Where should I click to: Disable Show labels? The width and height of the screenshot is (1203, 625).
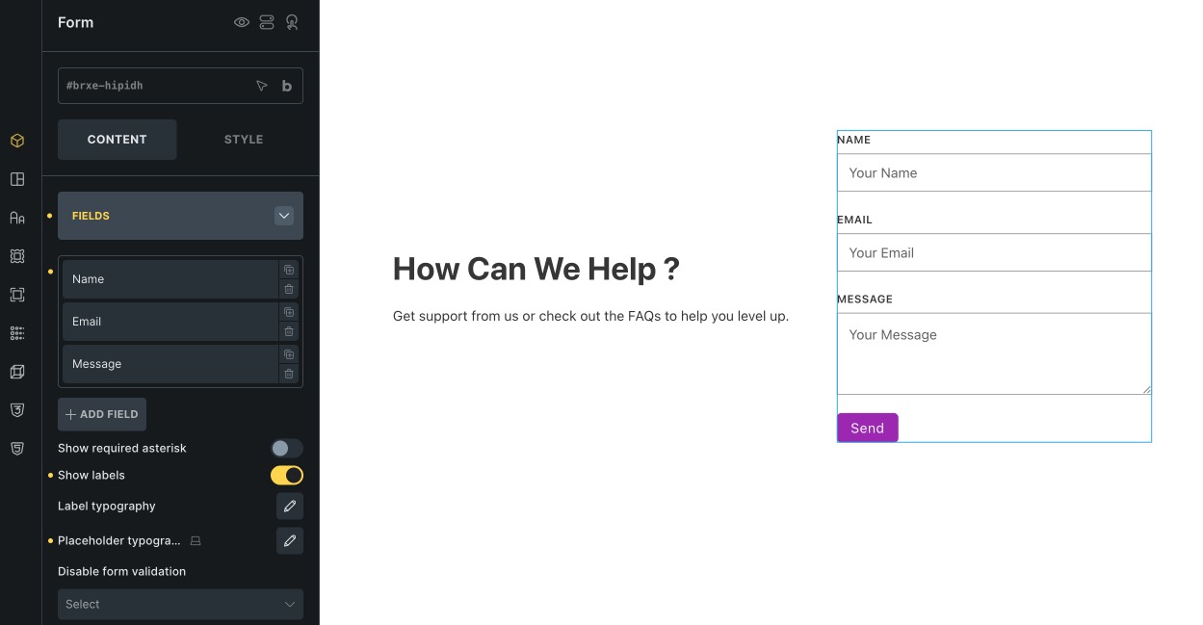tap(286, 475)
